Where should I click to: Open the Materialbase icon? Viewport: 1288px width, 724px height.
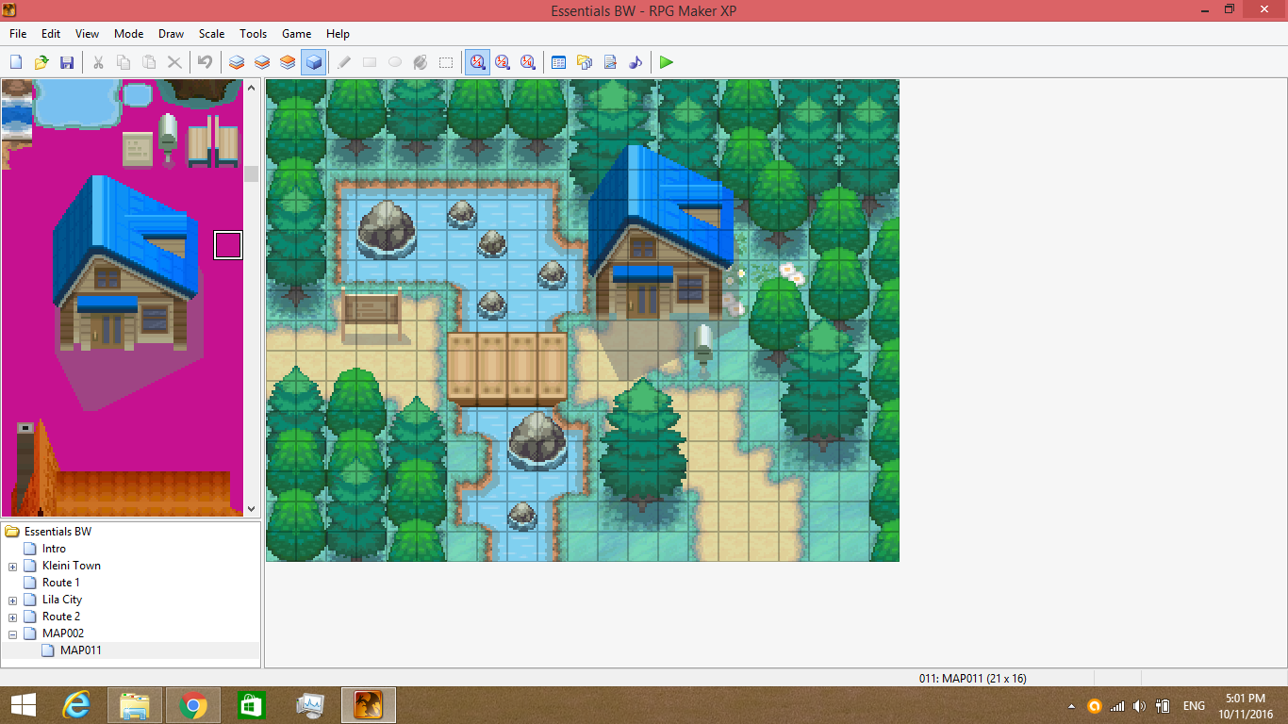click(x=585, y=62)
